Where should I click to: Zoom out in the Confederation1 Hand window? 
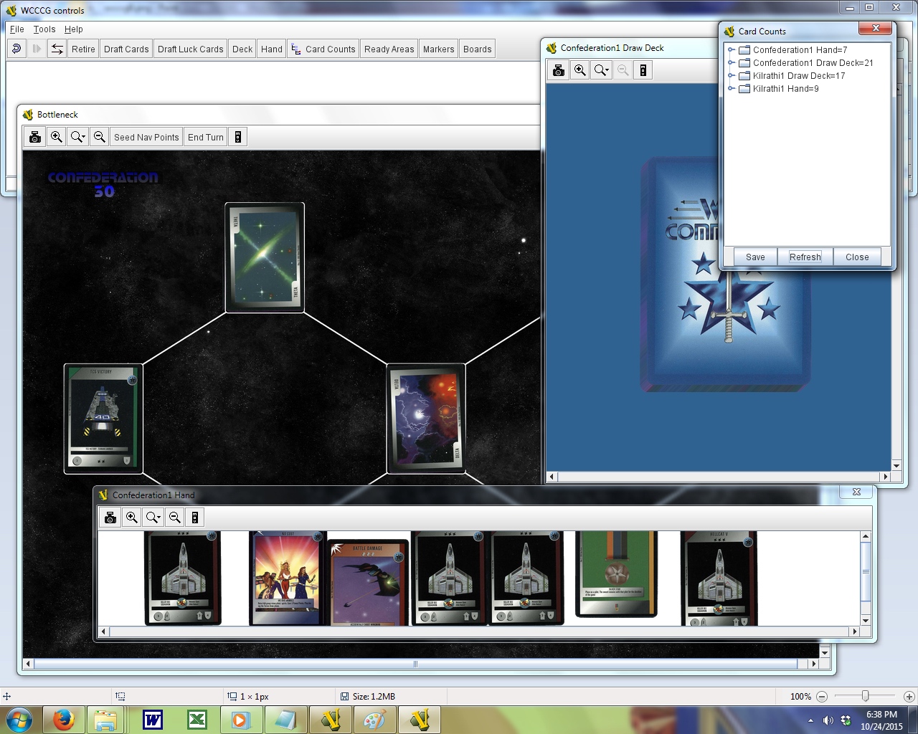[174, 518]
